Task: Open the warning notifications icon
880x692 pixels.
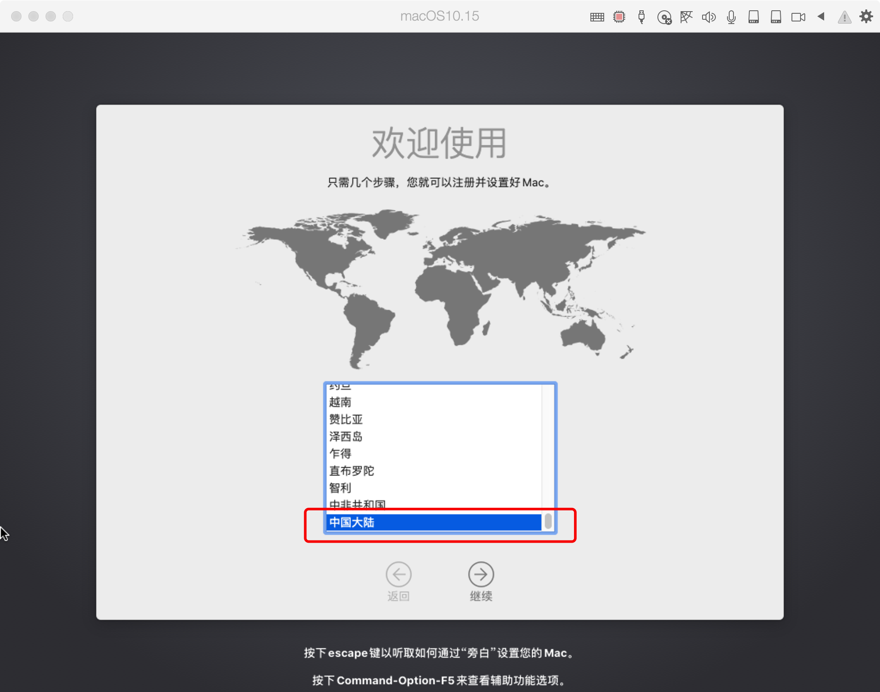Action: [844, 17]
